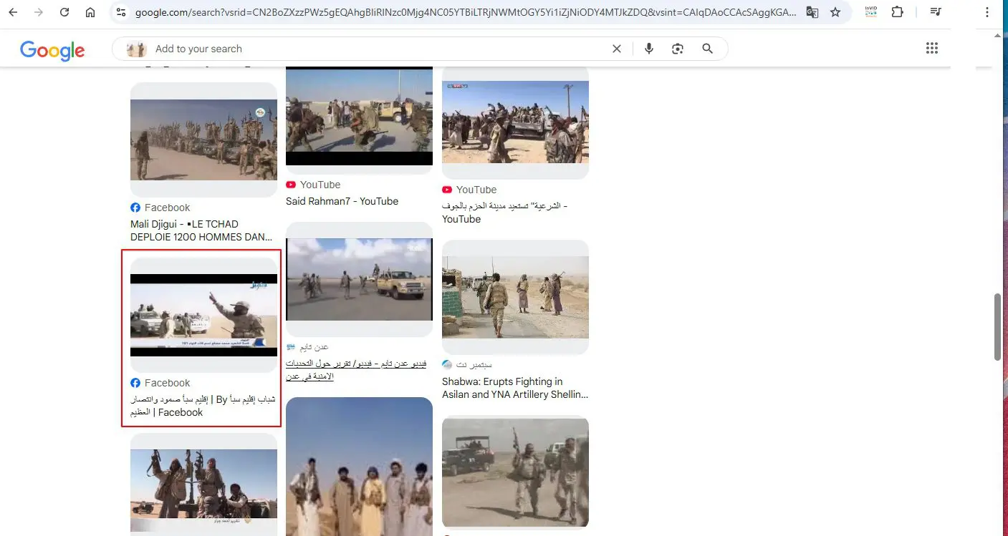
Task: Open the browser extensions puzzle icon
Action: [x=898, y=12]
